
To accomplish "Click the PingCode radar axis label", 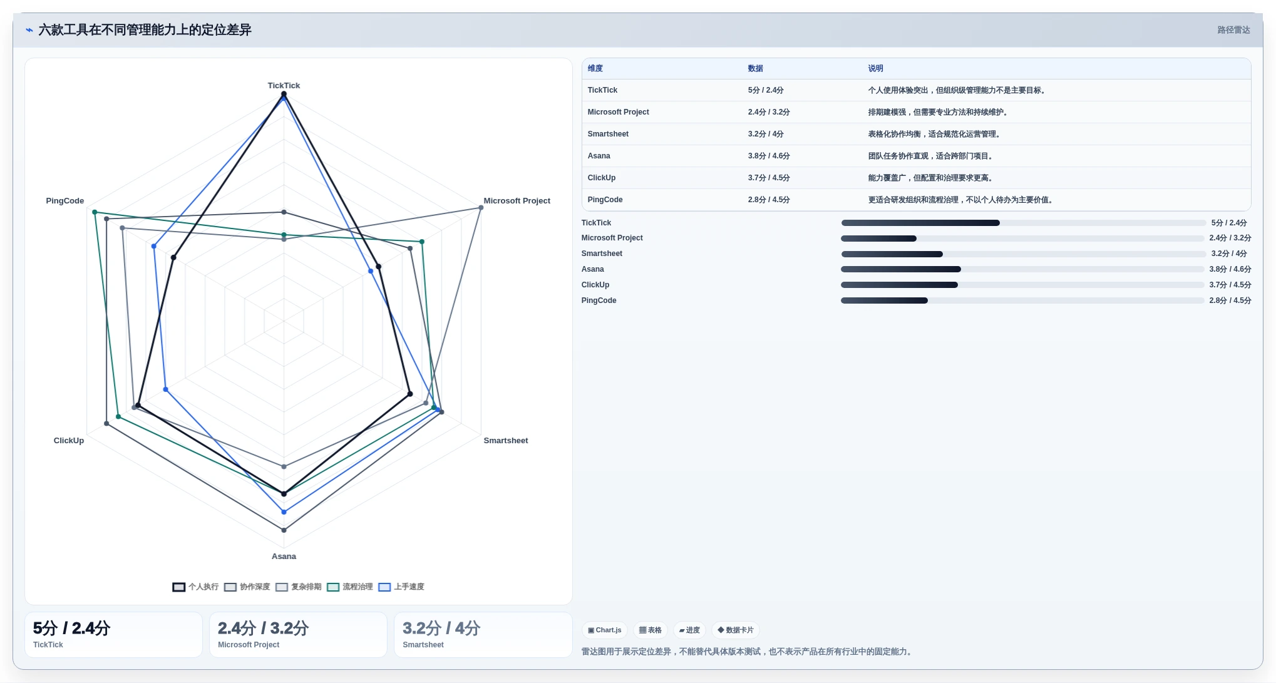I will [x=64, y=201].
